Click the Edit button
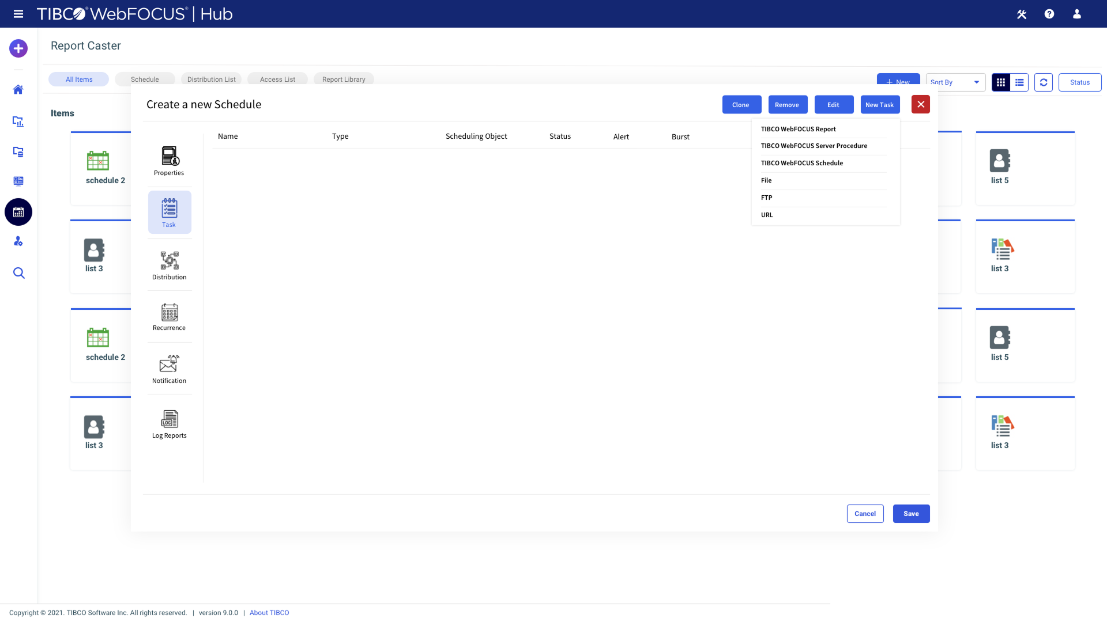Screen dimensions: 1107x622 [834, 105]
